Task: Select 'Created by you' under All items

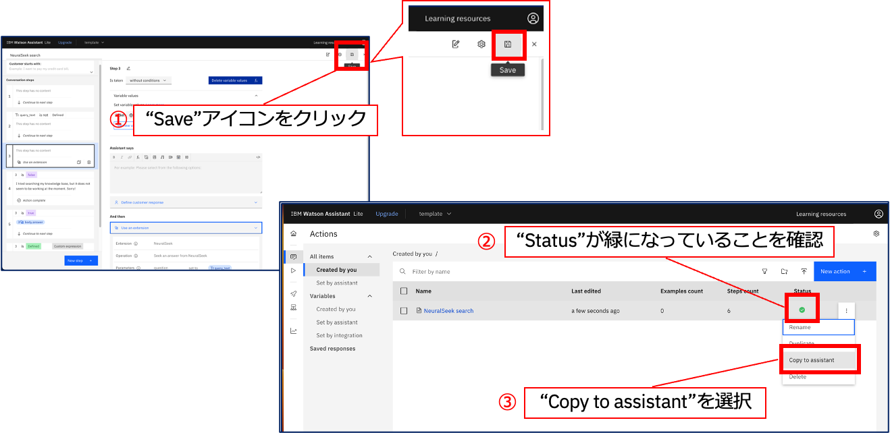Action: (x=341, y=270)
